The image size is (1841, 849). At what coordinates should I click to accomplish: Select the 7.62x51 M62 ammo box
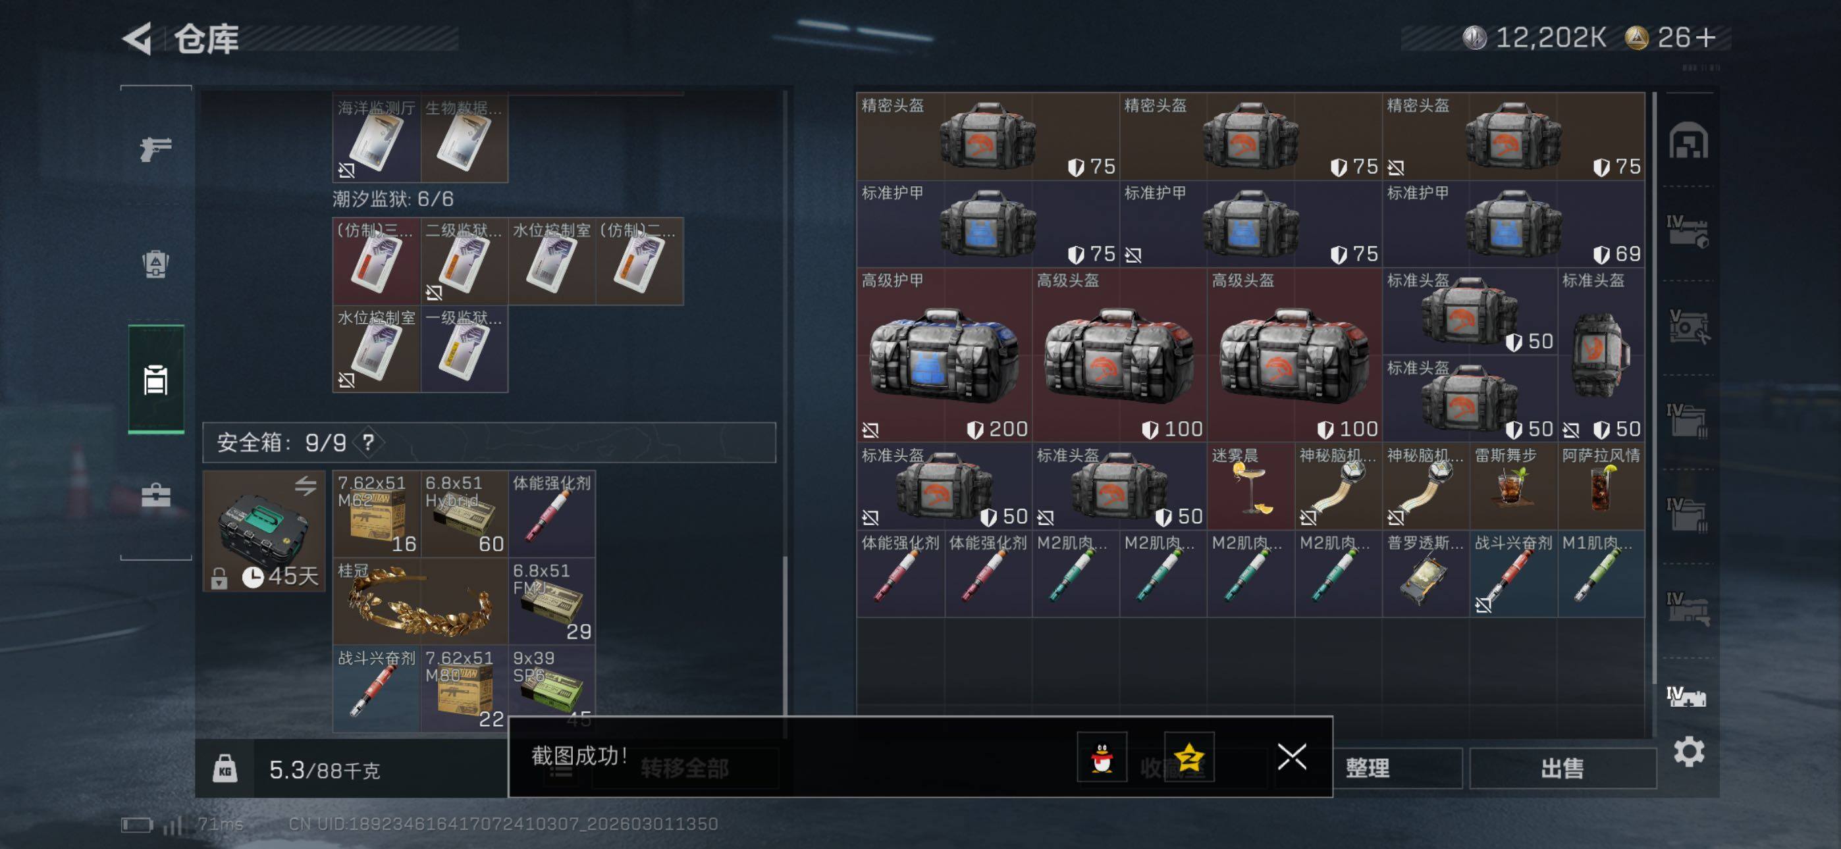coord(377,514)
